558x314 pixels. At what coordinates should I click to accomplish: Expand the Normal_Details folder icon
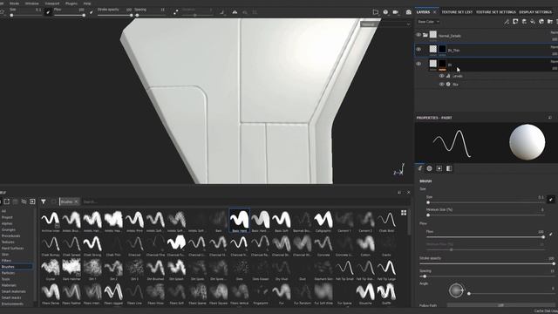425,35
